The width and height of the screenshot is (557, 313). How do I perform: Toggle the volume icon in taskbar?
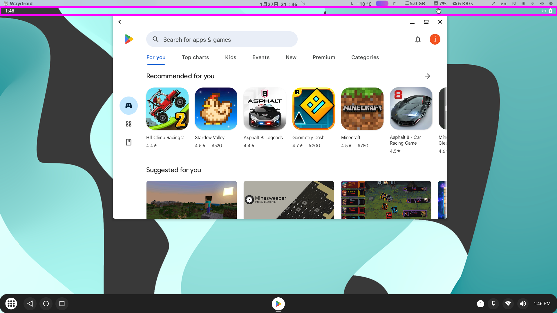(523, 303)
